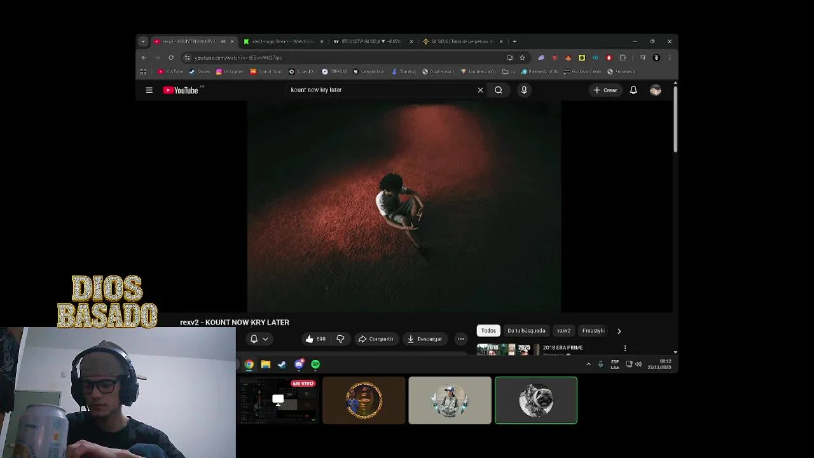This screenshot has height=458, width=814.
Task: Open the apps grid in bookmarks bar
Action: 143,72
